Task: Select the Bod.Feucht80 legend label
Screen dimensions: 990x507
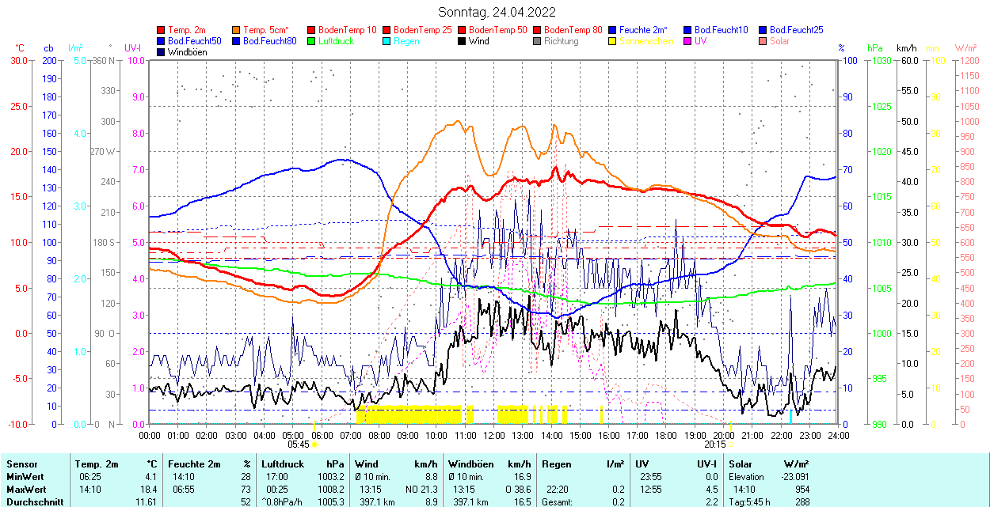Action: pos(270,41)
